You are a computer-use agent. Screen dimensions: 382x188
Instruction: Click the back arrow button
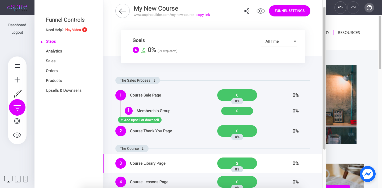point(123,11)
